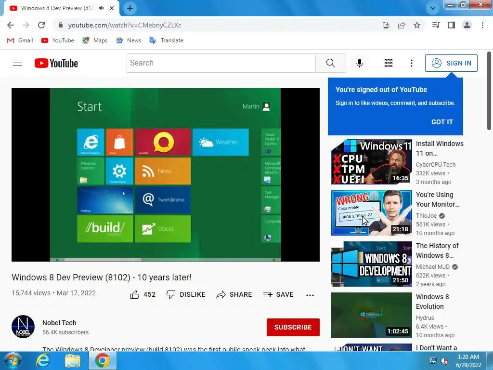
Task: Open You're Using Your Monitor video thumbnail
Action: [x=372, y=212]
